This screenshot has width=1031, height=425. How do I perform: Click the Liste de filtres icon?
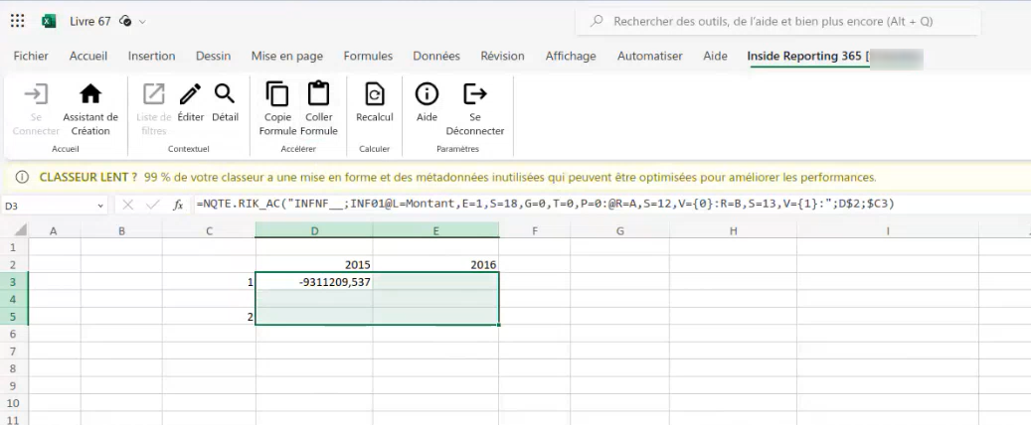(154, 94)
